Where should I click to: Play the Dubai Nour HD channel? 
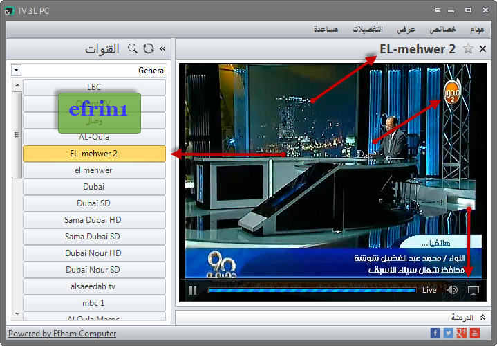click(94, 253)
